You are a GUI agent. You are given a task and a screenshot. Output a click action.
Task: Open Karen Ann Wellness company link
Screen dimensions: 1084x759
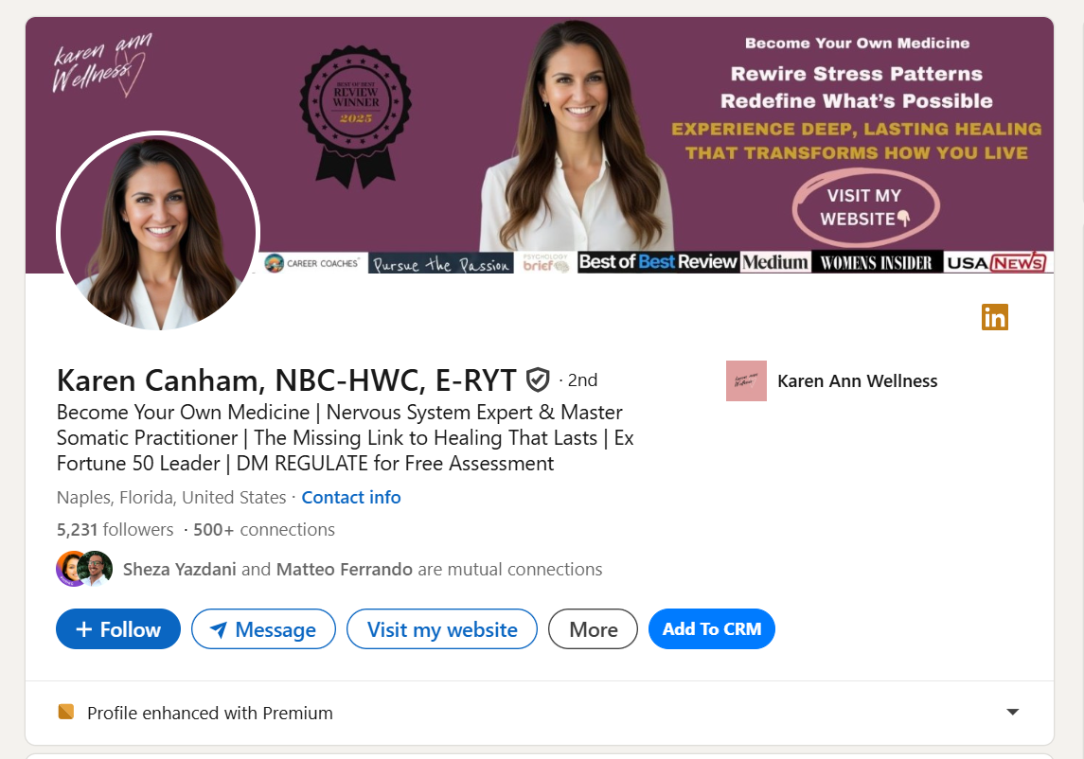(857, 380)
